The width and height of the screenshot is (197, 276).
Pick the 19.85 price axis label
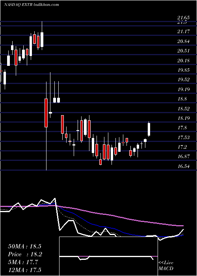184,70
